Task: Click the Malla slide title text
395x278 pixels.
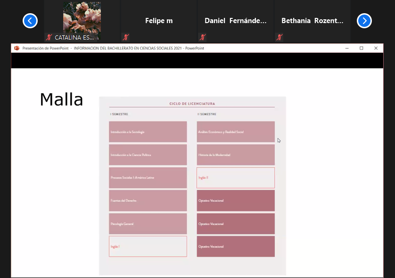Action: tap(61, 100)
